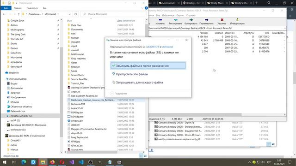The image size is (296, 166).
Task: Click the browser search magnifier icon
Action: coord(269,3)
